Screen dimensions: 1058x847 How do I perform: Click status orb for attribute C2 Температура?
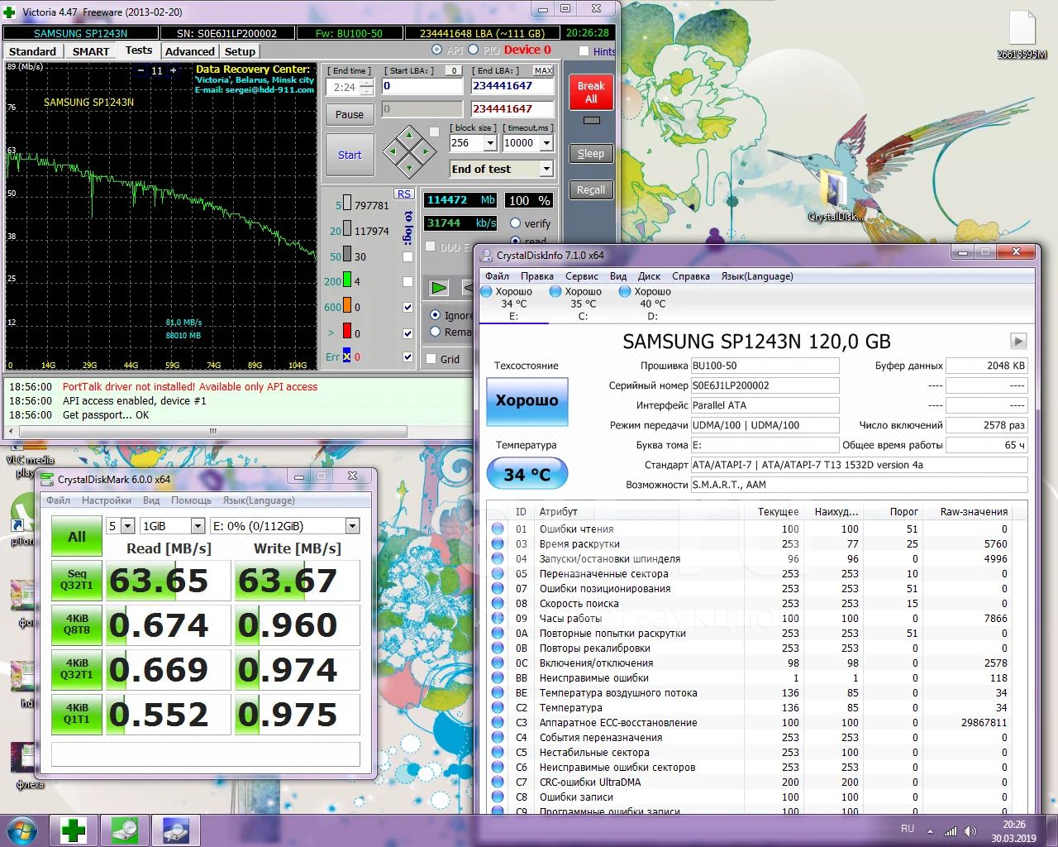click(498, 707)
